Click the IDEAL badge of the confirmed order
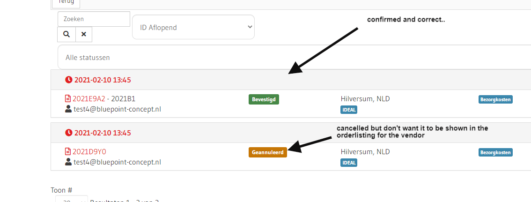The height and width of the screenshot is (202, 531). pos(349,110)
